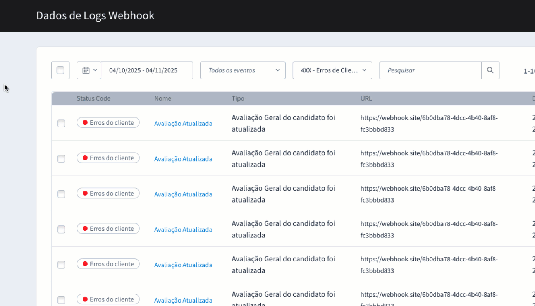Click the date range 04/10/2025 - 04/11/2025 field
This screenshot has width=535, height=306.
(147, 70)
